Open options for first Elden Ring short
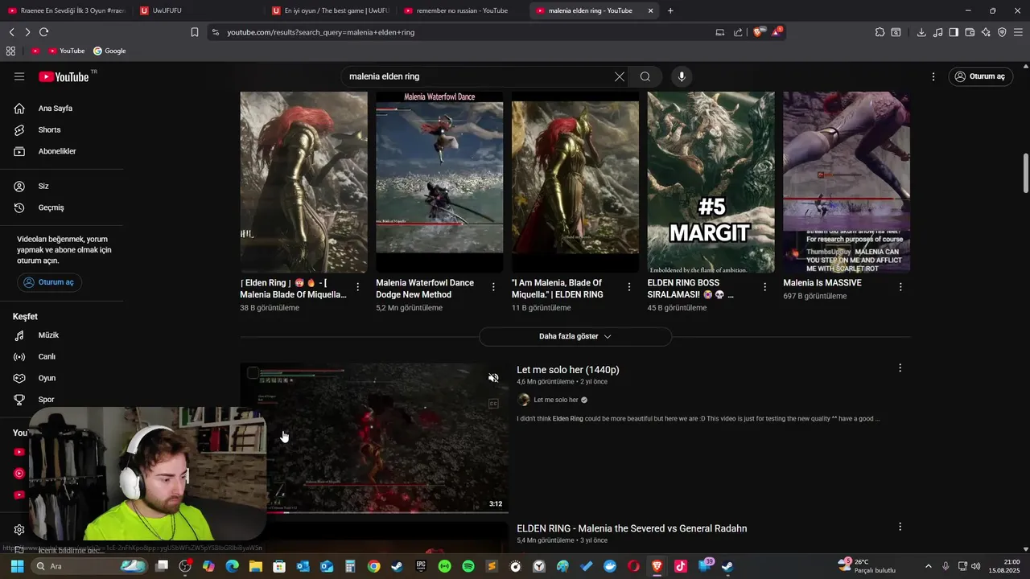The image size is (1030, 579). pos(358,287)
